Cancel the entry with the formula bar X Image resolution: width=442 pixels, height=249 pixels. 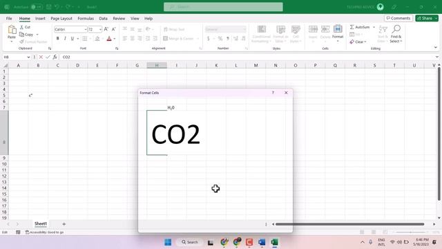(x=41, y=57)
